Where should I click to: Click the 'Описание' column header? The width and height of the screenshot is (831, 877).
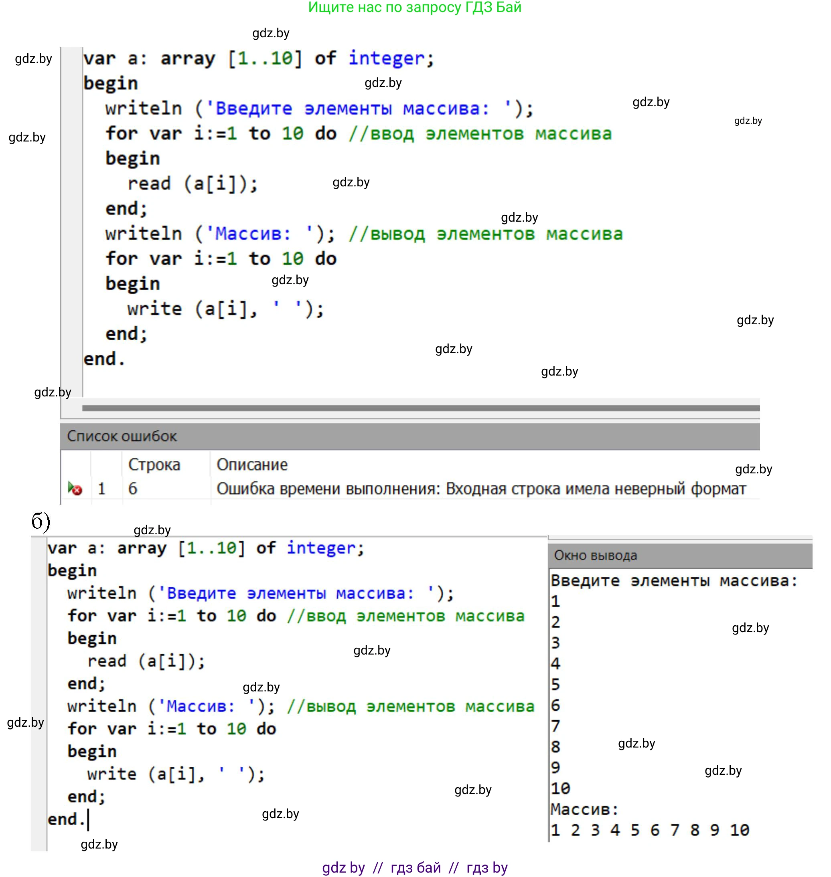click(x=251, y=465)
